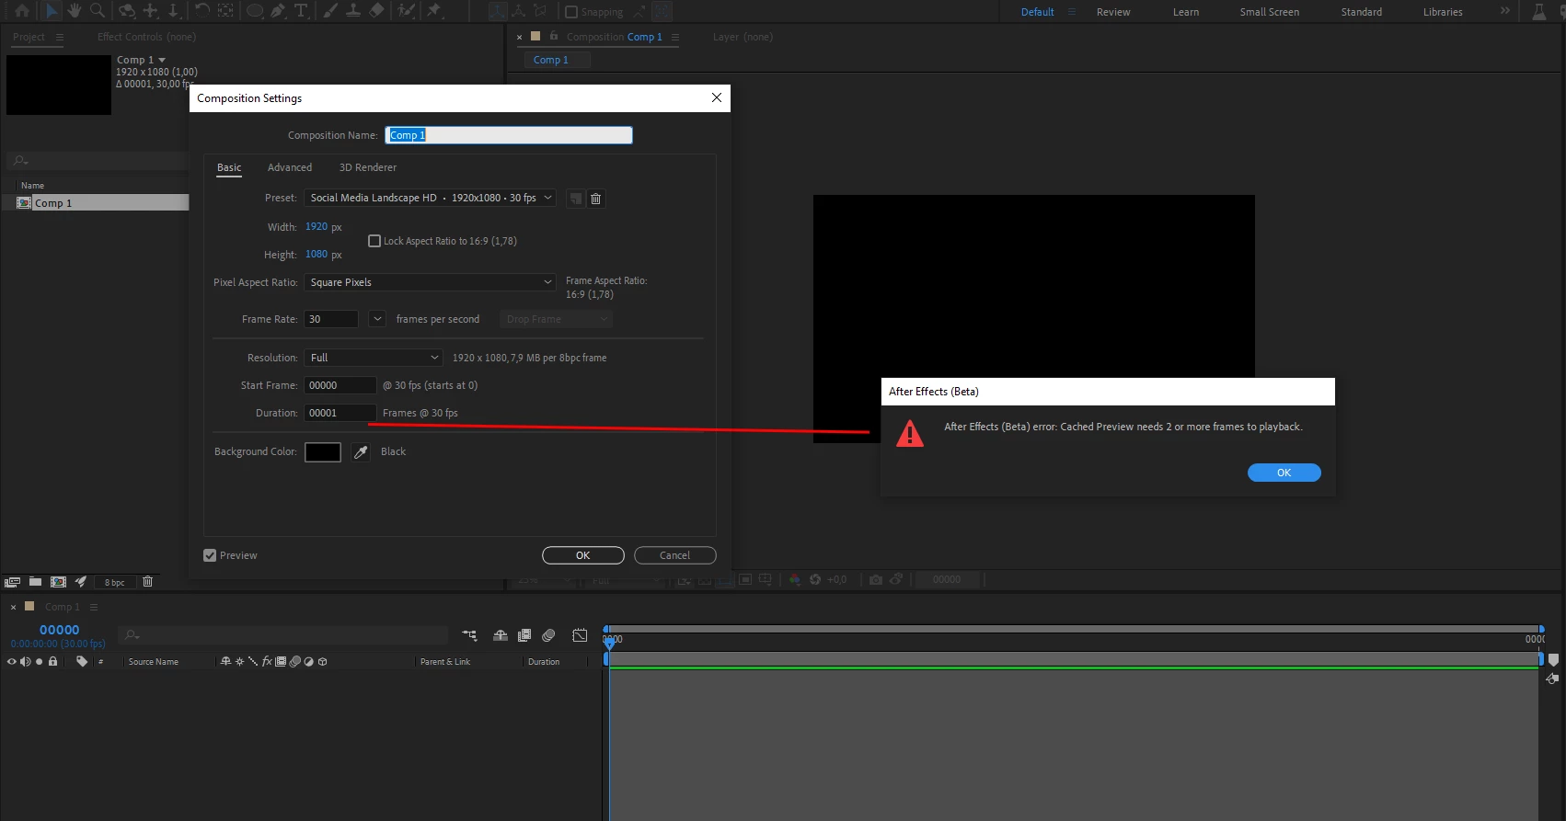Click the new composition icon in Project panel
This screenshot has height=821, width=1566.
click(x=58, y=582)
